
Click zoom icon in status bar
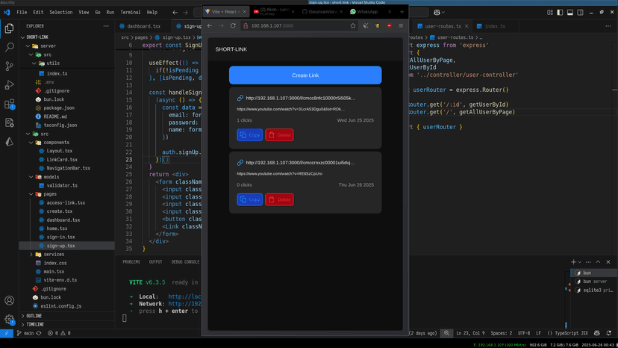coord(446,333)
